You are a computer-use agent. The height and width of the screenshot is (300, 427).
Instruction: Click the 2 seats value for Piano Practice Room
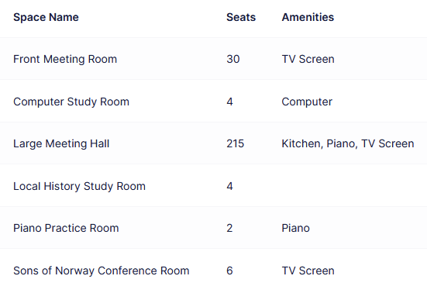[229, 228]
